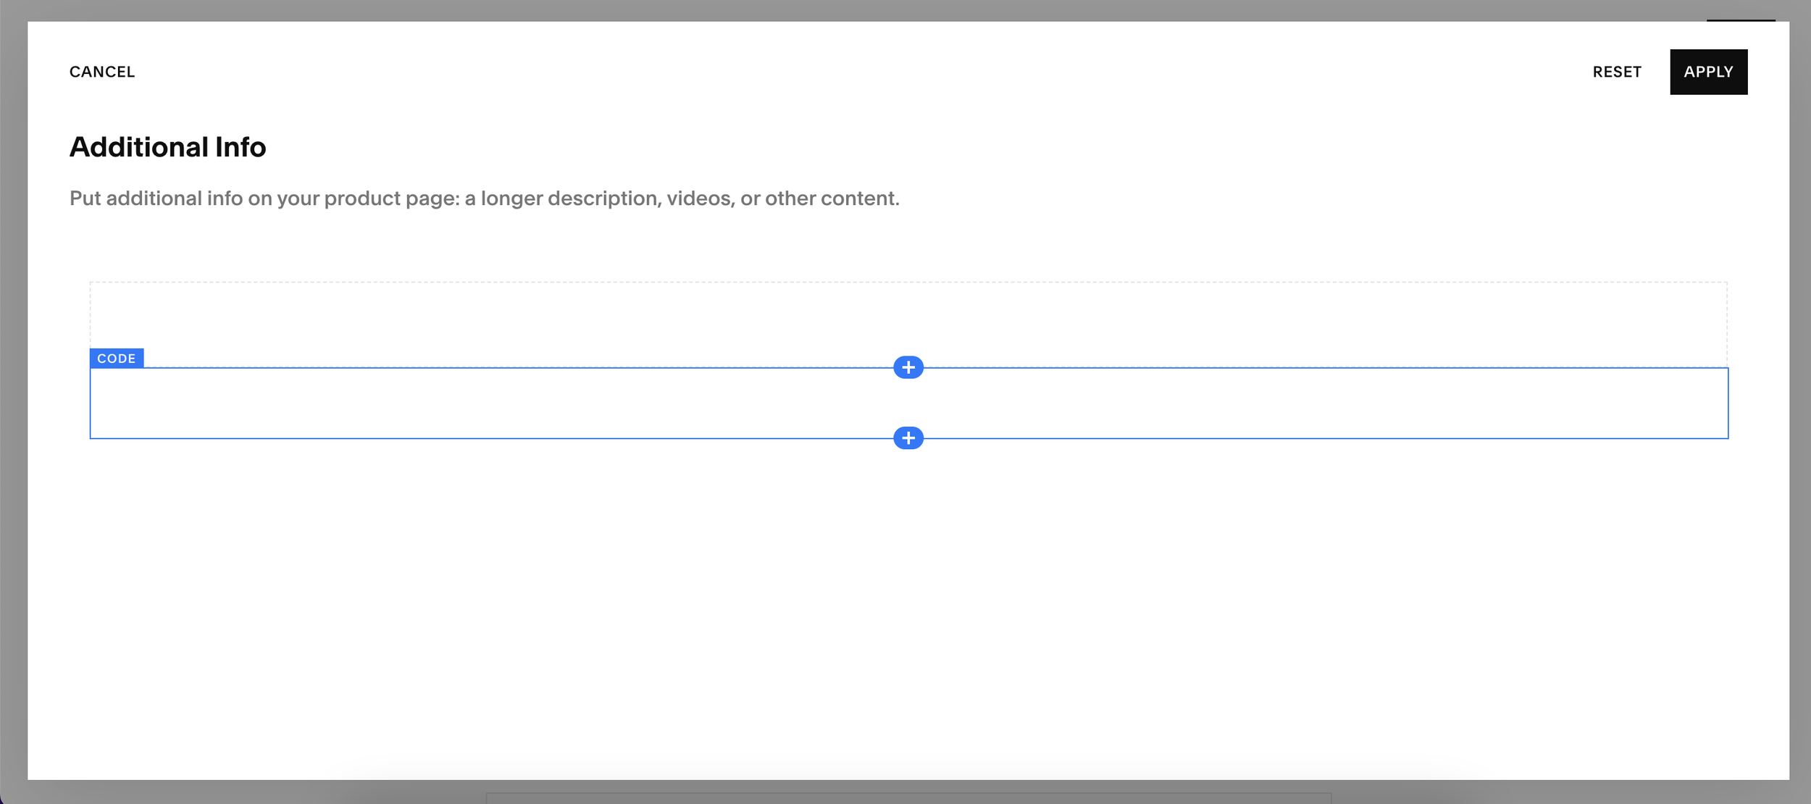The height and width of the screenshot is (804, 1811).
Task: Click the top-right corner of the dashed area
Action: tap(1726, 283)
